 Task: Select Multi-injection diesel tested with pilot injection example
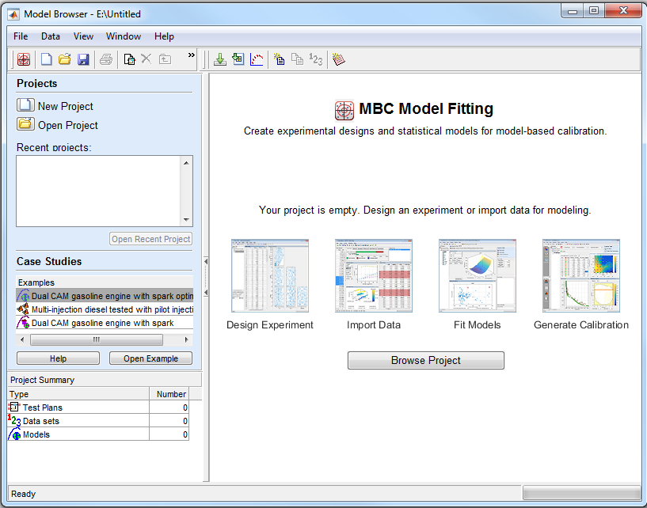tap(105, 309)
